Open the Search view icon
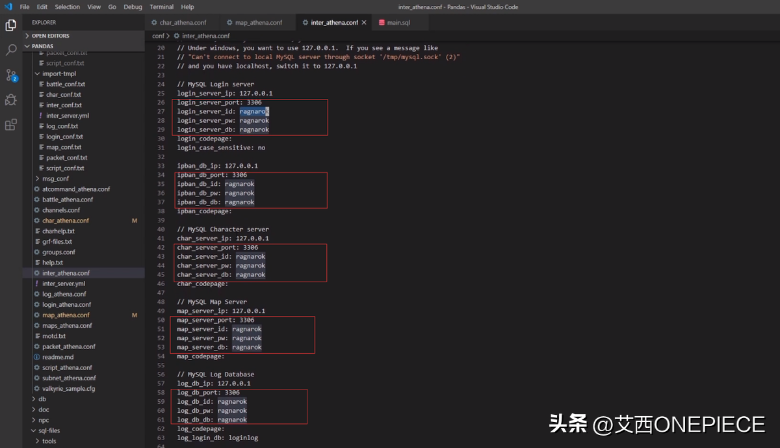Screen dimensions: 780x448 tap(11, 50)
